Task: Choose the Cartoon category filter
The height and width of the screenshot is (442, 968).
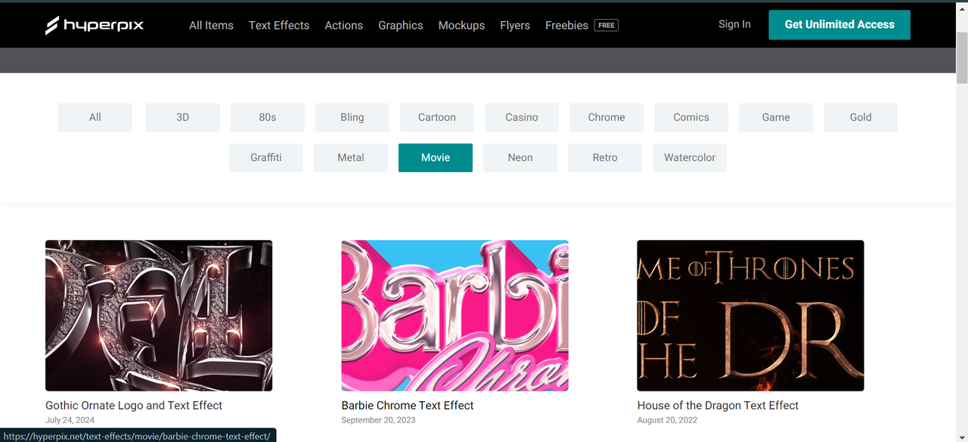Action: point(437,117)
